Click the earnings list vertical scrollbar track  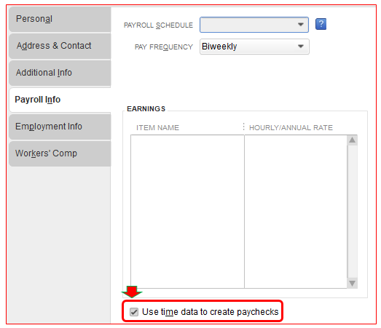click(352, 212)
